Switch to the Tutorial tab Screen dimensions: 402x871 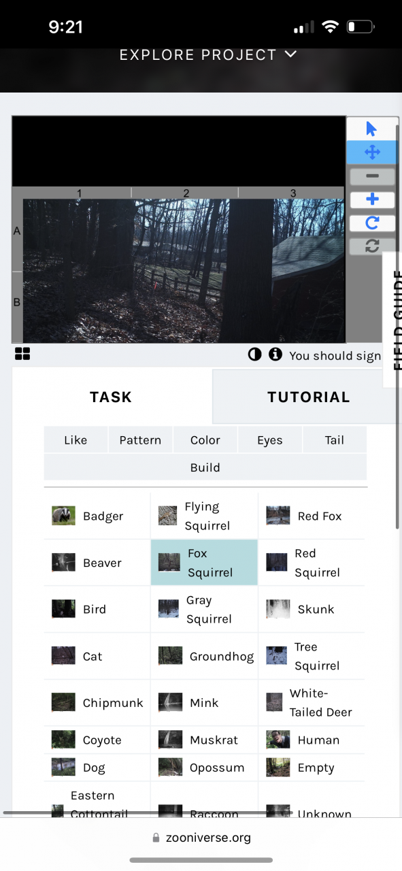(x=307, y=397)
